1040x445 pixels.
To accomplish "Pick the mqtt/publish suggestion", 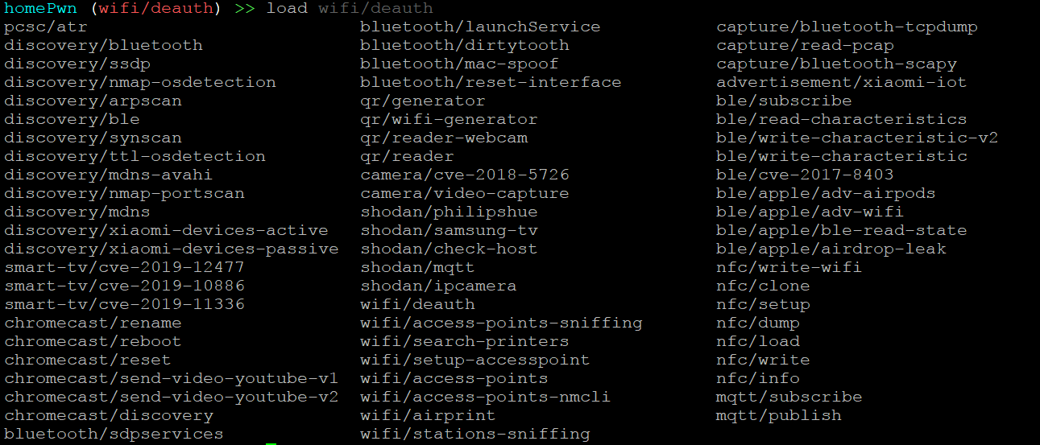I will 778,415.
